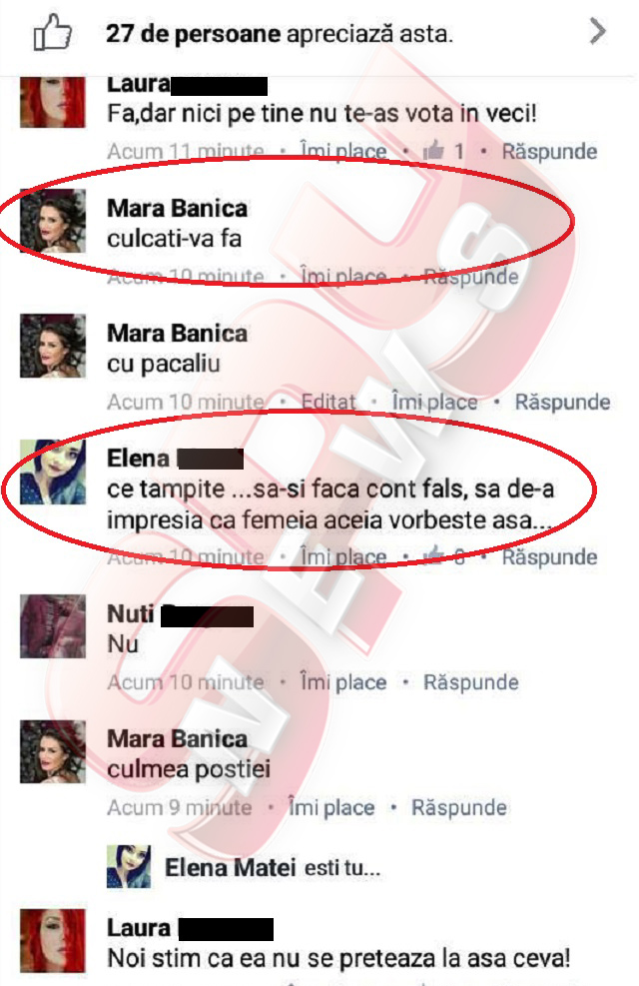This screenshot has height=986, width=639.
Task: Open '27 de persoane apreciază asta' likes summary
Action: [x=280, y=33]
